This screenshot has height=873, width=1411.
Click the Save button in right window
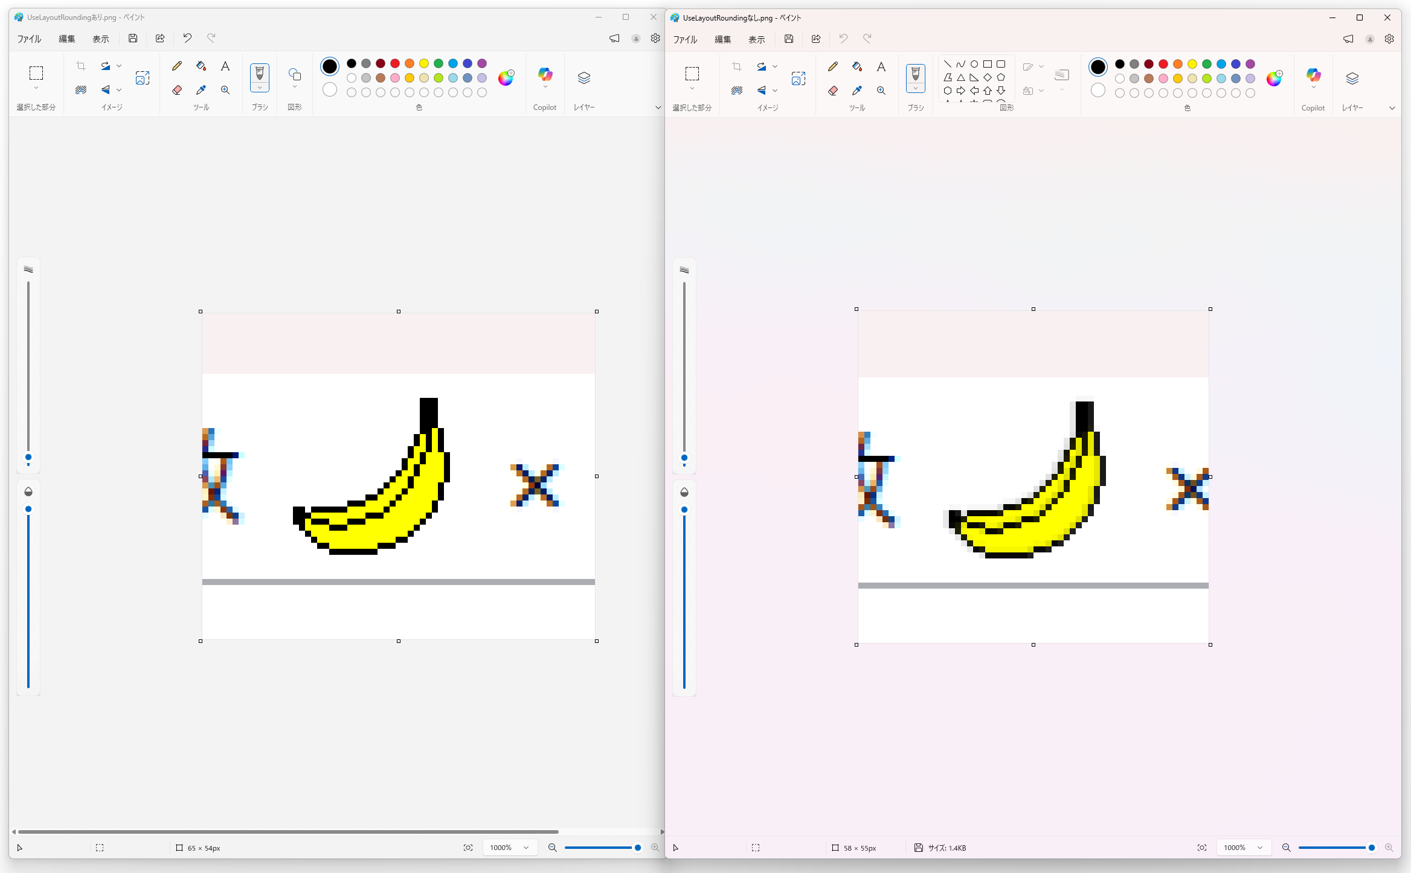pos(789,39)
